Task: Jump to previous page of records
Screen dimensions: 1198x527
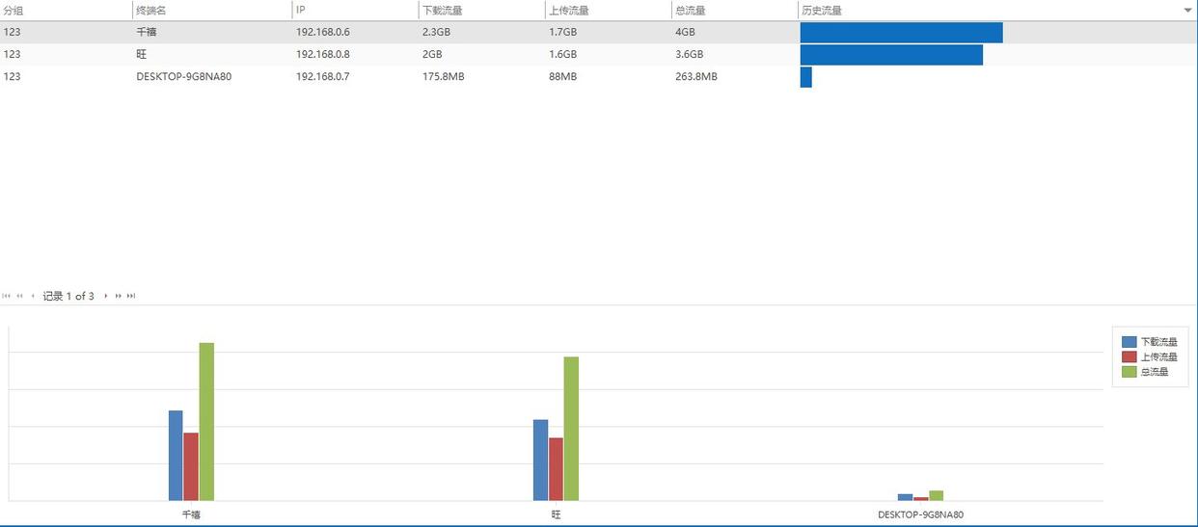Action: [x=19, y=296]
